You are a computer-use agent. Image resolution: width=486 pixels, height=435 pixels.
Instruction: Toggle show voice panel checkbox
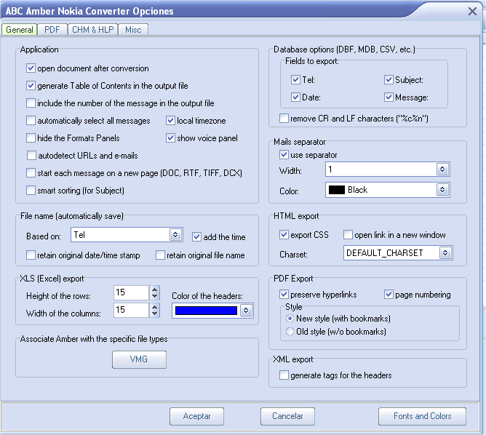[x=170, y=138]
